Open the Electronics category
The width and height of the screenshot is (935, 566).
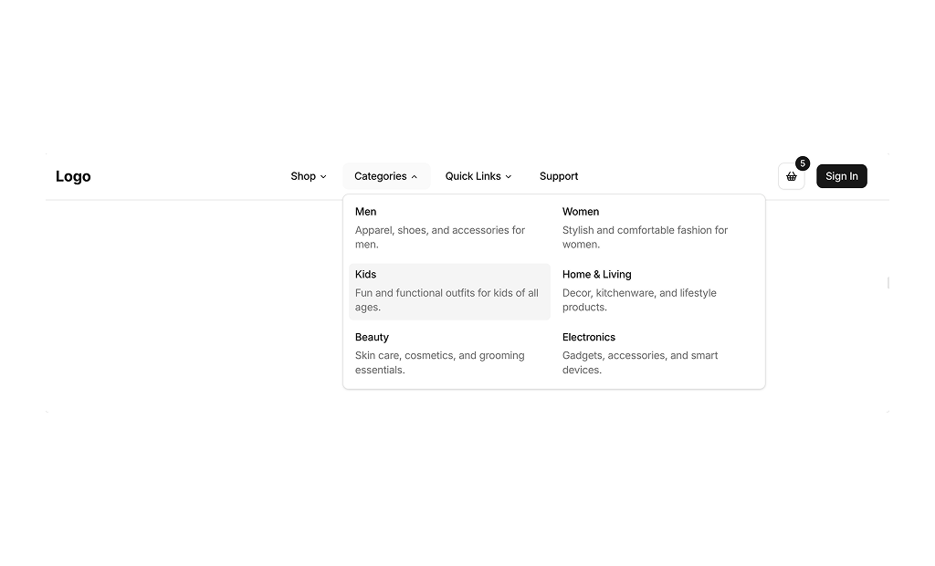pyautogui.click(x=589, y=337)
